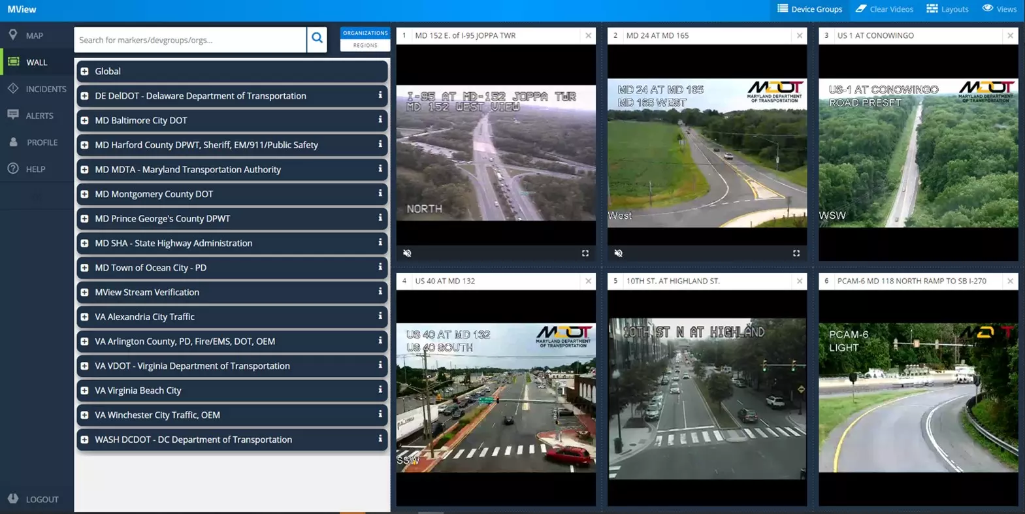1025x514 pixels.
Task: Click MD Town of Ocean City - PD text
Action: 150,268
